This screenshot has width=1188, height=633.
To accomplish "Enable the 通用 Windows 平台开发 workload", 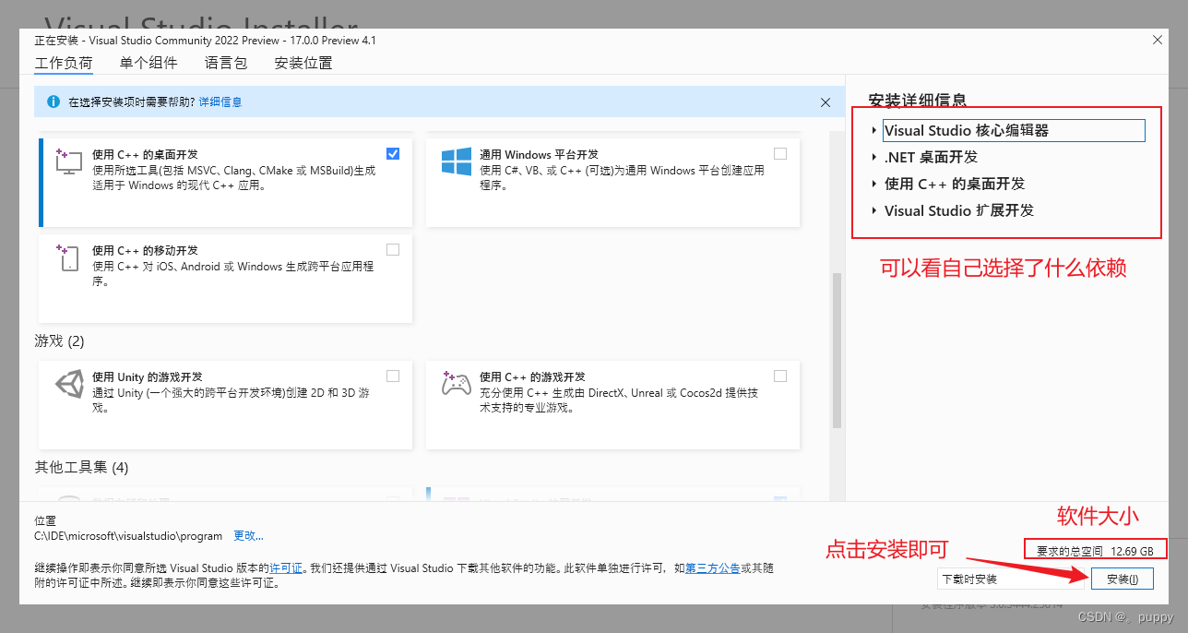I will pos(779,153).
